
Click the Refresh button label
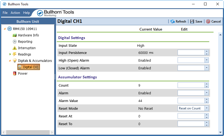181,22
